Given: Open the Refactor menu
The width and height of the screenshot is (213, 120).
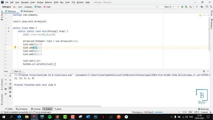Looking at the screenshot, I should coord(49,2).
